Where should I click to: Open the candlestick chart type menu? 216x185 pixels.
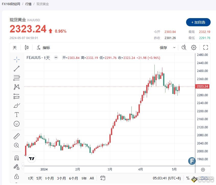click(x=27, y=47)
